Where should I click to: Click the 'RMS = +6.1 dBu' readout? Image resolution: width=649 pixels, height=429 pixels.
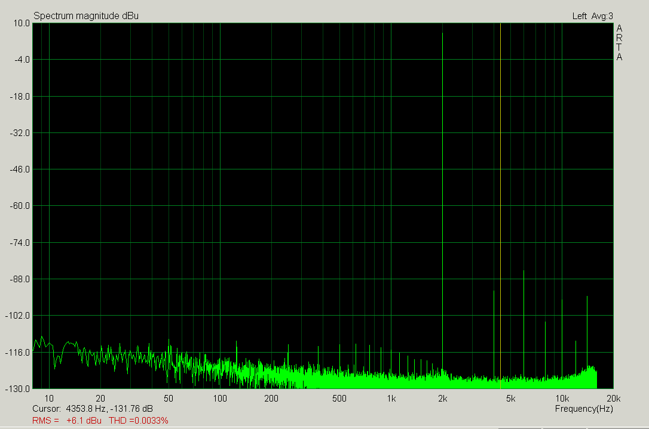(x=67, y=421)
